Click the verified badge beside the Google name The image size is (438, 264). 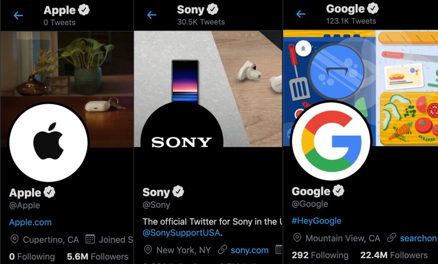339,191
